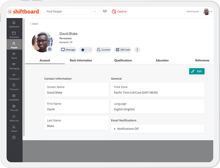
Task: Open Availability in the sidebar
Action: tap(14, 97)
